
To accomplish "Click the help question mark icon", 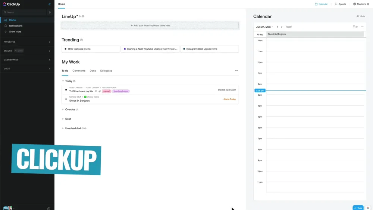I will click(48, 209).
